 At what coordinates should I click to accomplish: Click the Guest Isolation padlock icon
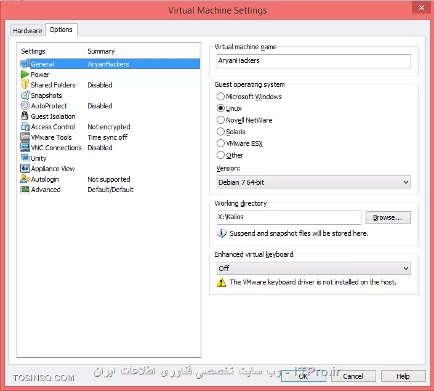pos(25,116)
